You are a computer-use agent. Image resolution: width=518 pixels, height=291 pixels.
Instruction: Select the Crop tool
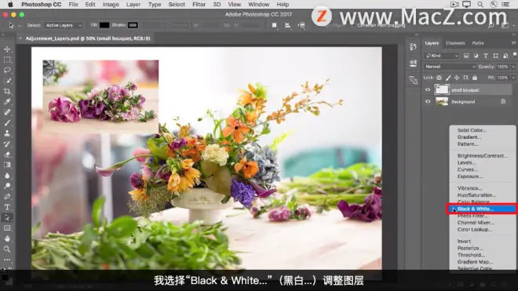point(7,91)
